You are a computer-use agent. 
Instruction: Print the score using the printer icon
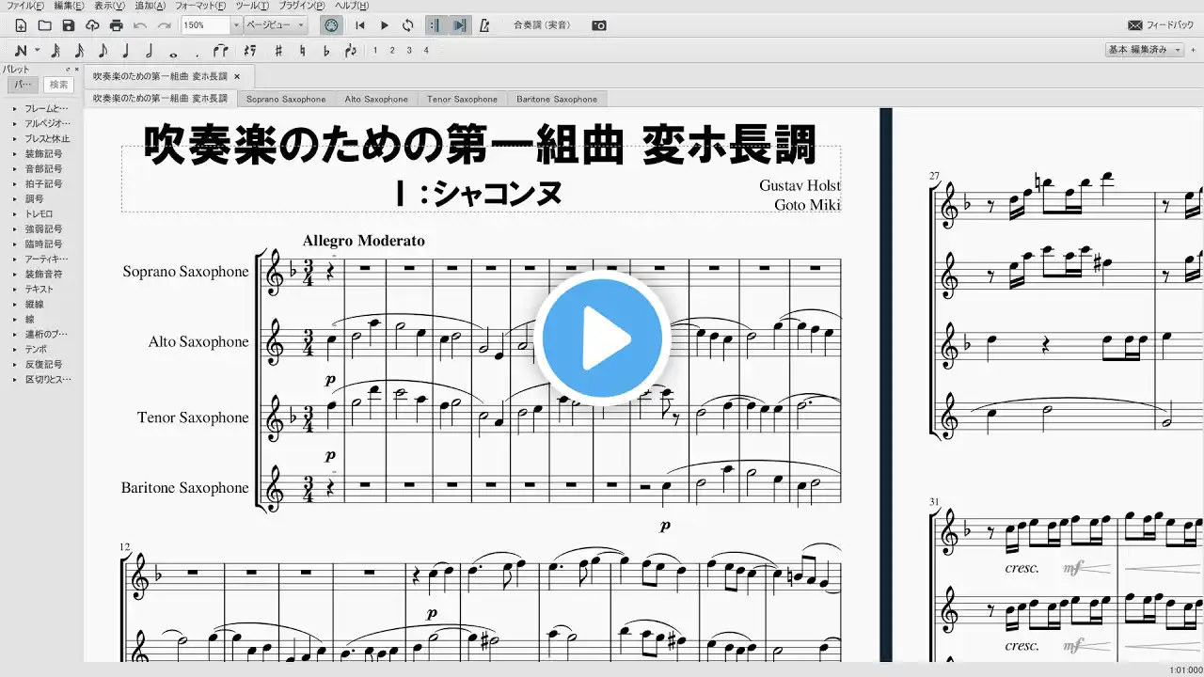click(116, 25)
